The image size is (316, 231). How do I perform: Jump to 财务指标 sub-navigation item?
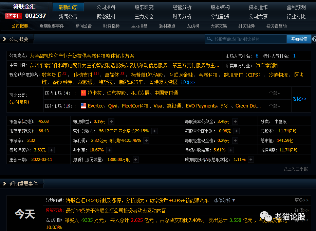(111, 26)
